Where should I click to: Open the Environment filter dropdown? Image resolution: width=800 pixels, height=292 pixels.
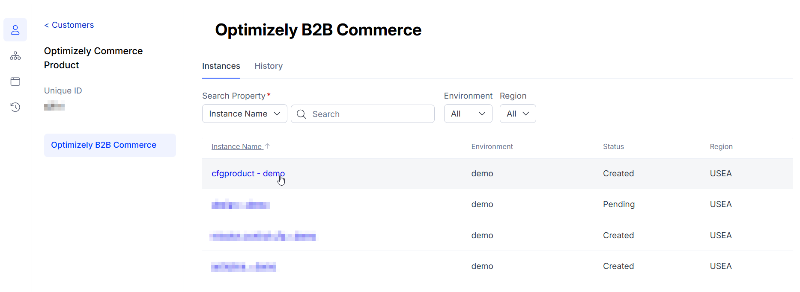pos(468,114)
